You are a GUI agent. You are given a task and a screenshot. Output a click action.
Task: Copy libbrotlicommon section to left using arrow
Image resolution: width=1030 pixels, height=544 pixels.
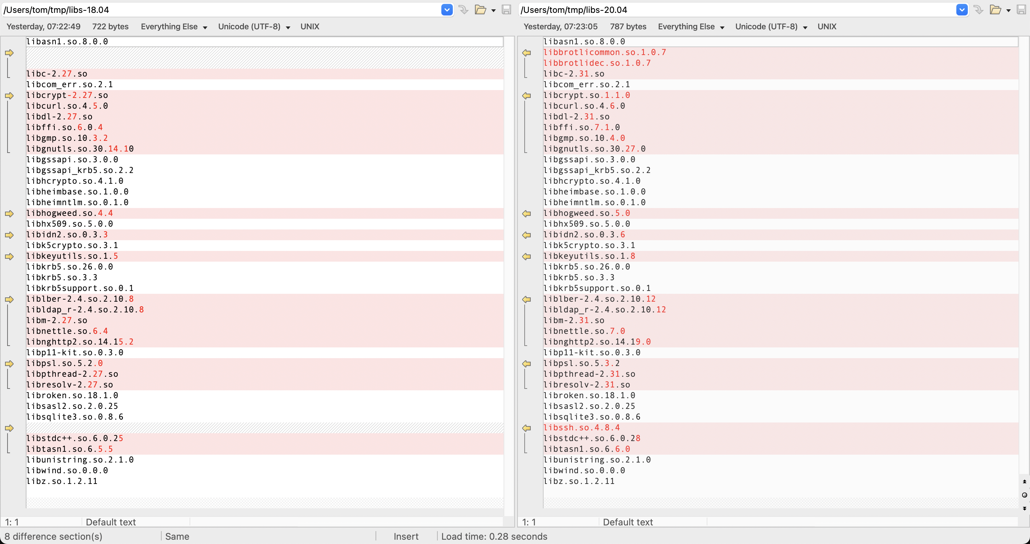coord(526,53)
